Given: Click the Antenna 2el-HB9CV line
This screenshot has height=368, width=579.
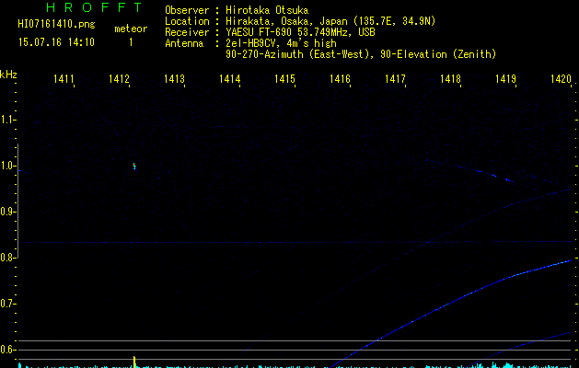Looking at the screenshot, I should [x=250, y=43].
